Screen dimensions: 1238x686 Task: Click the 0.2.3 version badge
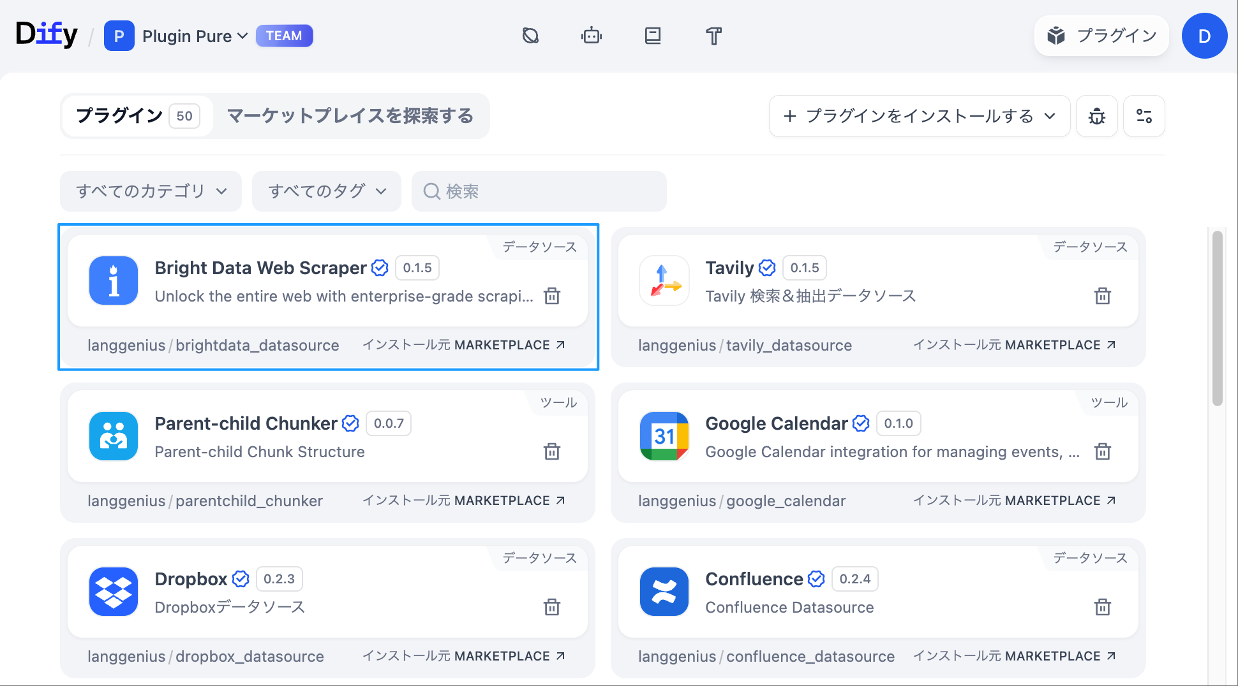[x=279, y=579]
